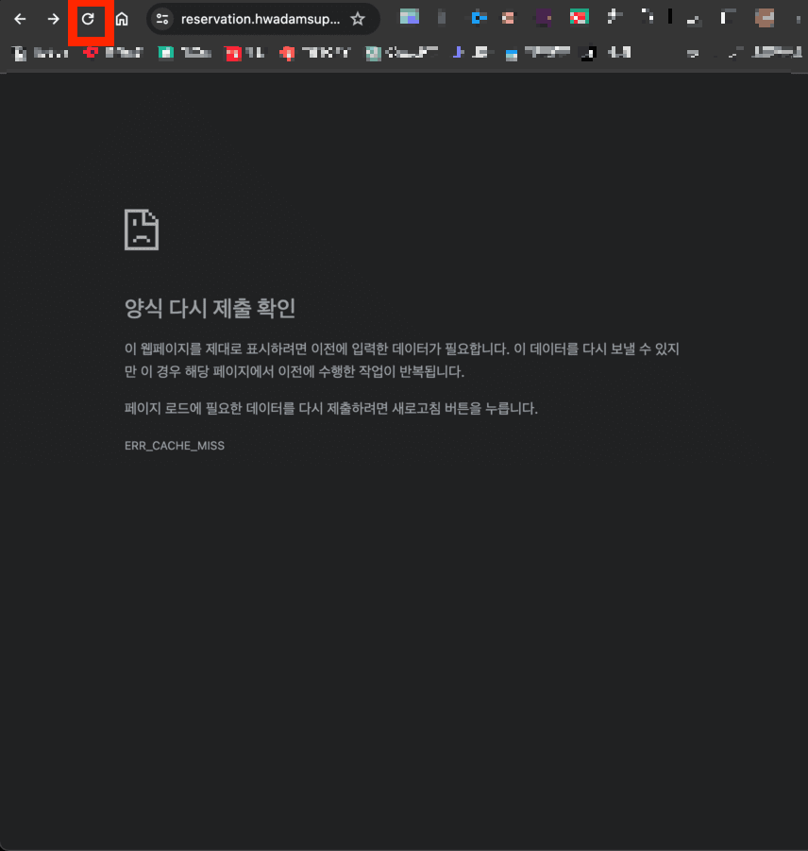Viewport: 808px width, 851px height.
Task: Click the highlighted reload icon
Action: (89, 18)
